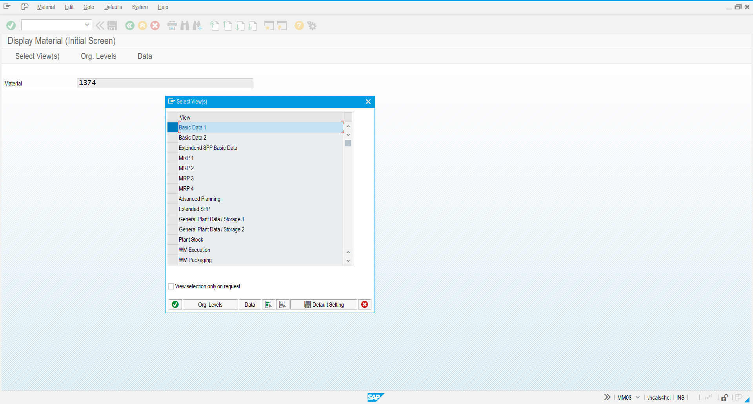Select the Plant Stock view checkbox
The height and width of the screenshot is (404, 753).
[172, 239]
